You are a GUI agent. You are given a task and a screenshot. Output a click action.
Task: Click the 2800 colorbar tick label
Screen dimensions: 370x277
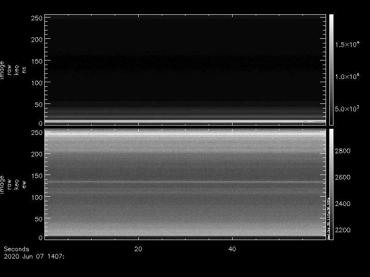pyautogui.click(x=343, y=151)
